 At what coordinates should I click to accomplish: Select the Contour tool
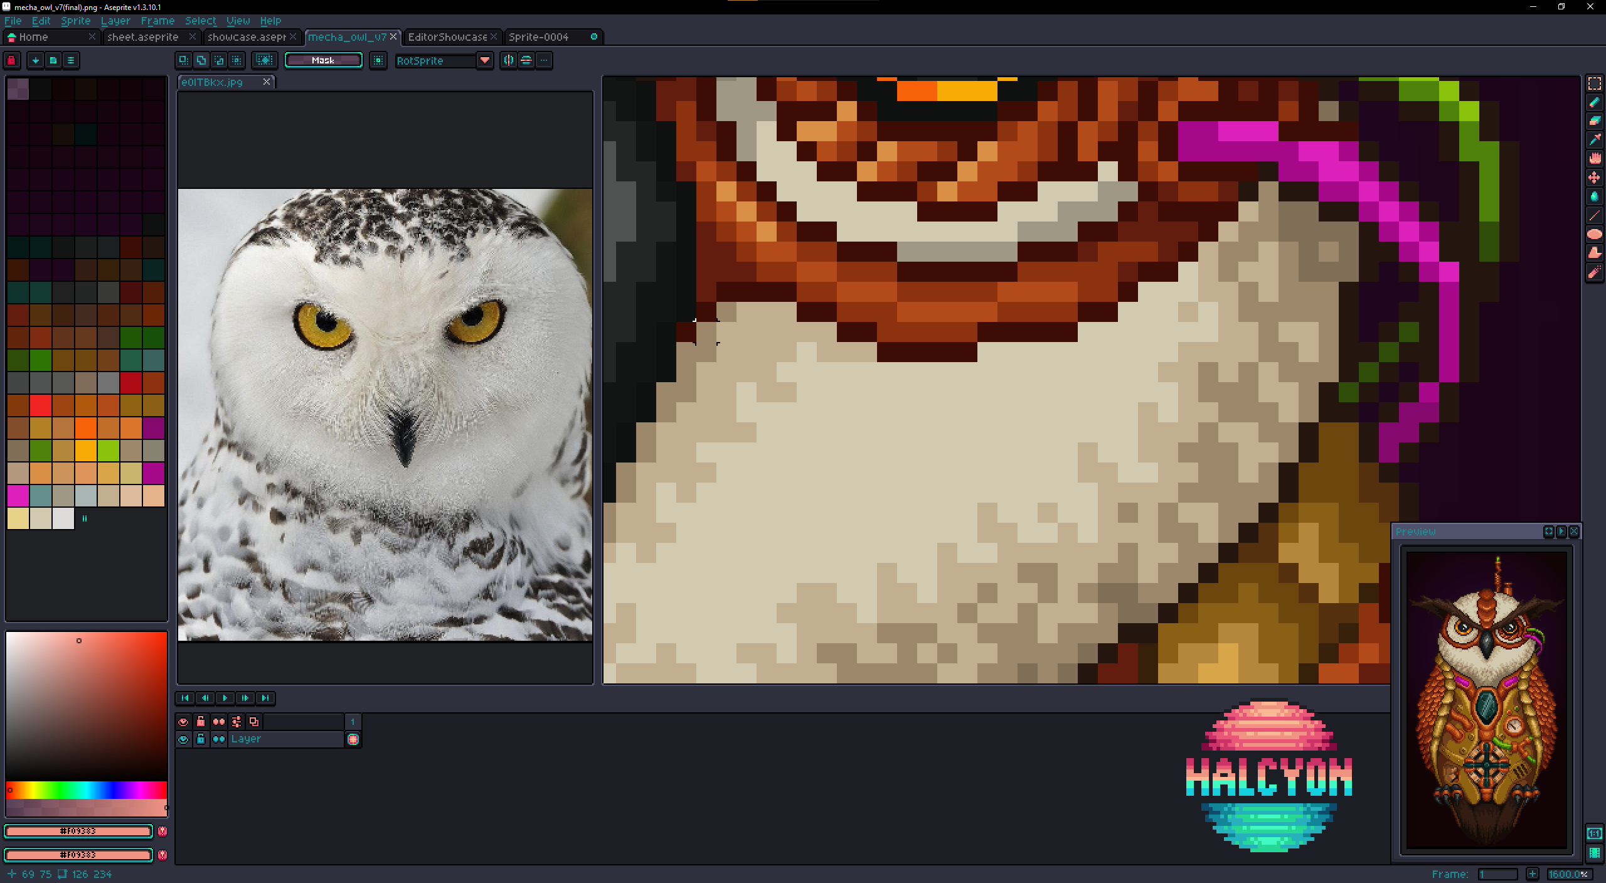1594,253
